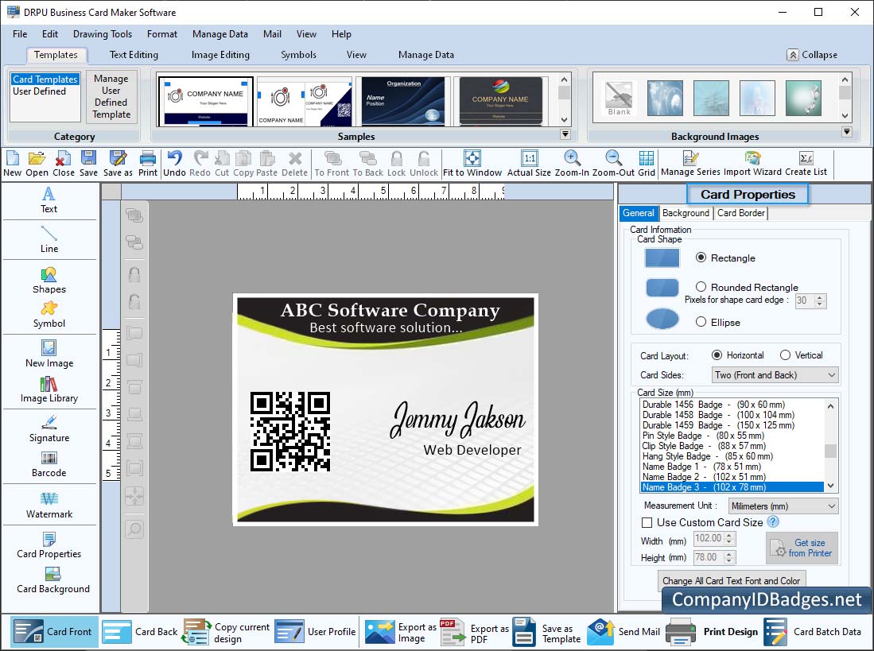The height and width of the screenshot is (651, 874).
Task: Select the Text tool
Action: pos(49,200)
